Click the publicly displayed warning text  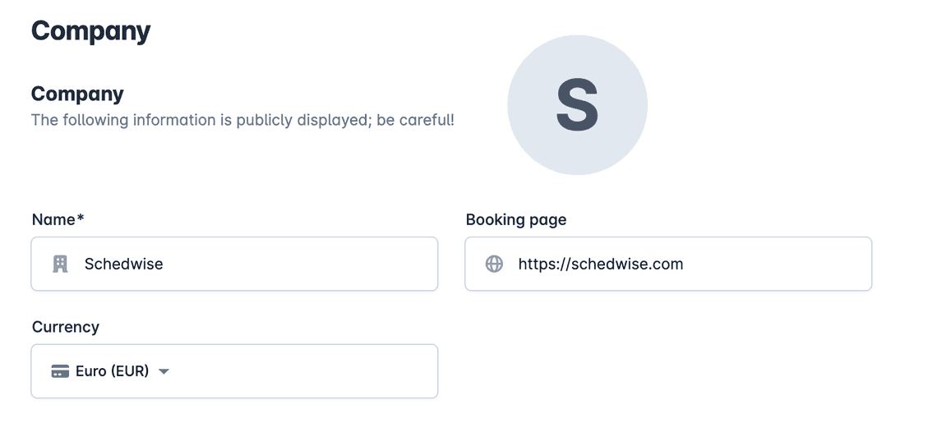[x=242, y=120]
